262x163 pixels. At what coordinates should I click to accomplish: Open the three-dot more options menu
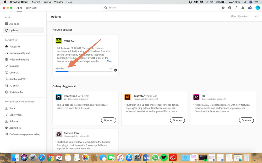point(257,16)
